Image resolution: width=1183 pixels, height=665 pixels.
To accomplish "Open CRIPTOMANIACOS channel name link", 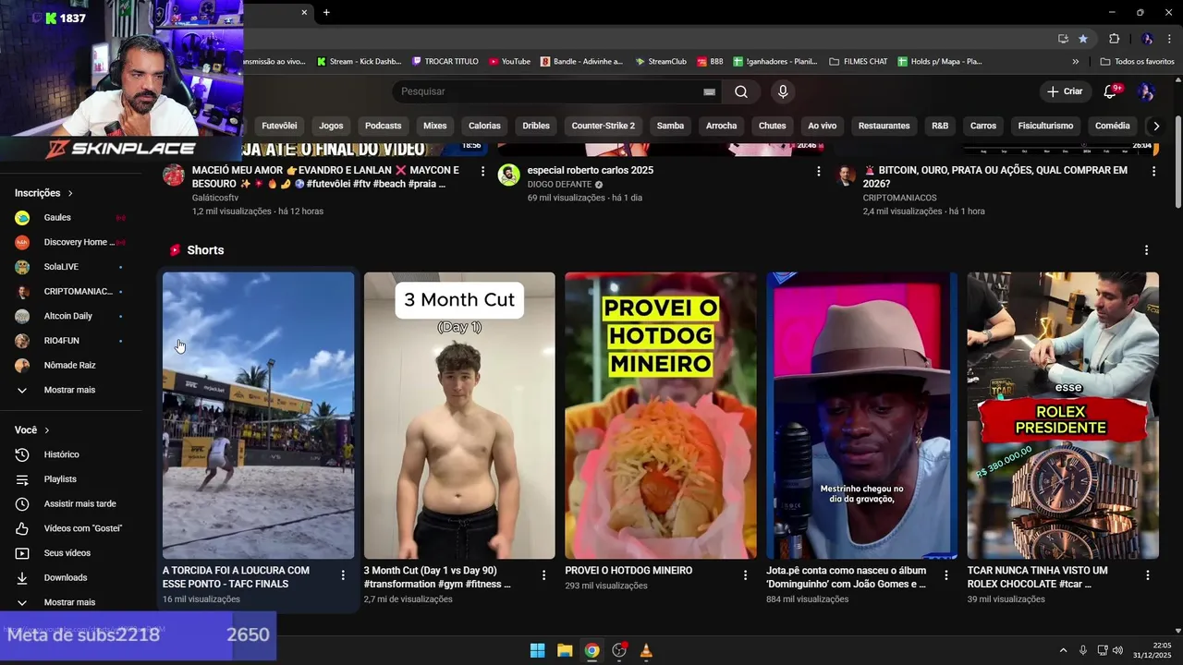I will 900,198.
